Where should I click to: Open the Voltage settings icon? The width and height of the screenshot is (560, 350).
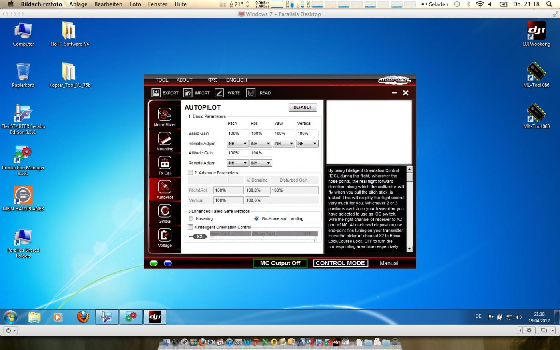coord(165,235)
